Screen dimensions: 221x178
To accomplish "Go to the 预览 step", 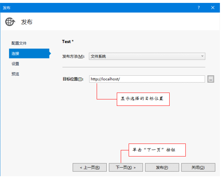I will [x=15, y=74].
